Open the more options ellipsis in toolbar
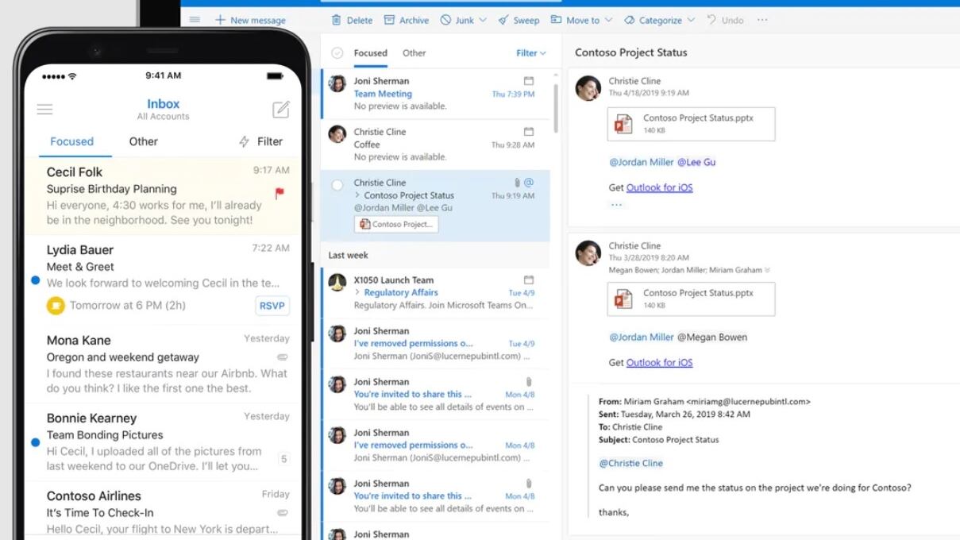Viewport: 960px width, 540px height. pyautogui.click(x=762, y=20)
